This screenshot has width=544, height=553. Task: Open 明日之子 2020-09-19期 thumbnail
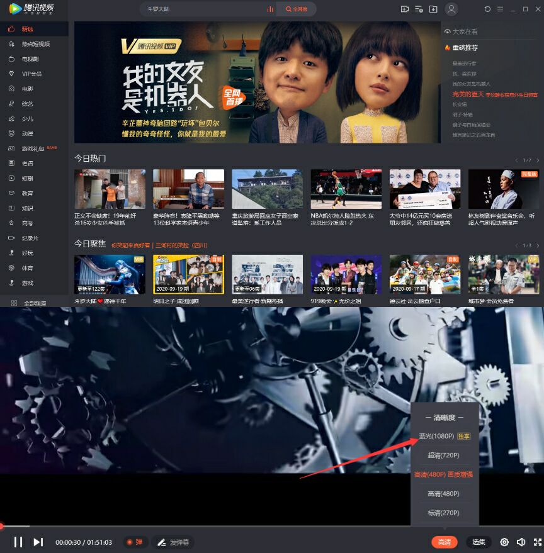(188, 274)
